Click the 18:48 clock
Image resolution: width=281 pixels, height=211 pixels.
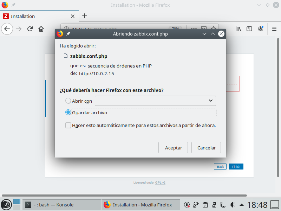pos(257,205)
